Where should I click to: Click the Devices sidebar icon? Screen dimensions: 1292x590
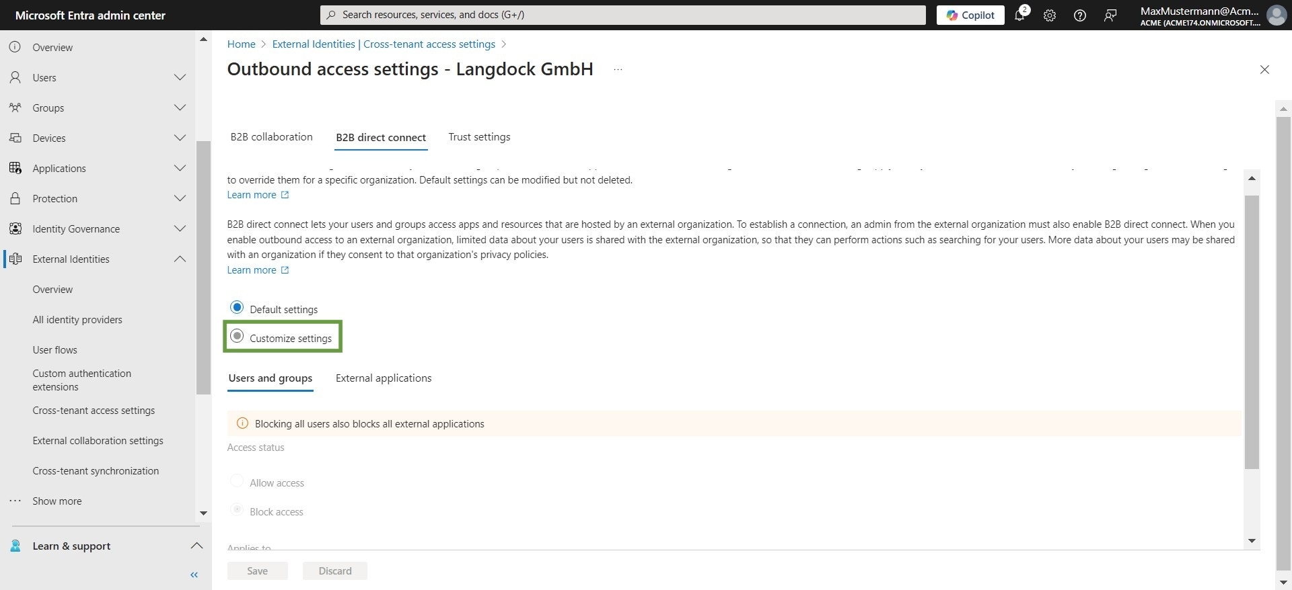[15, 138]
